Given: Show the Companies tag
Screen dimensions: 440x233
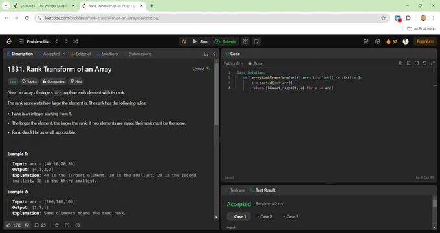Looking at the screenshot, I should [x=53, y=81].
